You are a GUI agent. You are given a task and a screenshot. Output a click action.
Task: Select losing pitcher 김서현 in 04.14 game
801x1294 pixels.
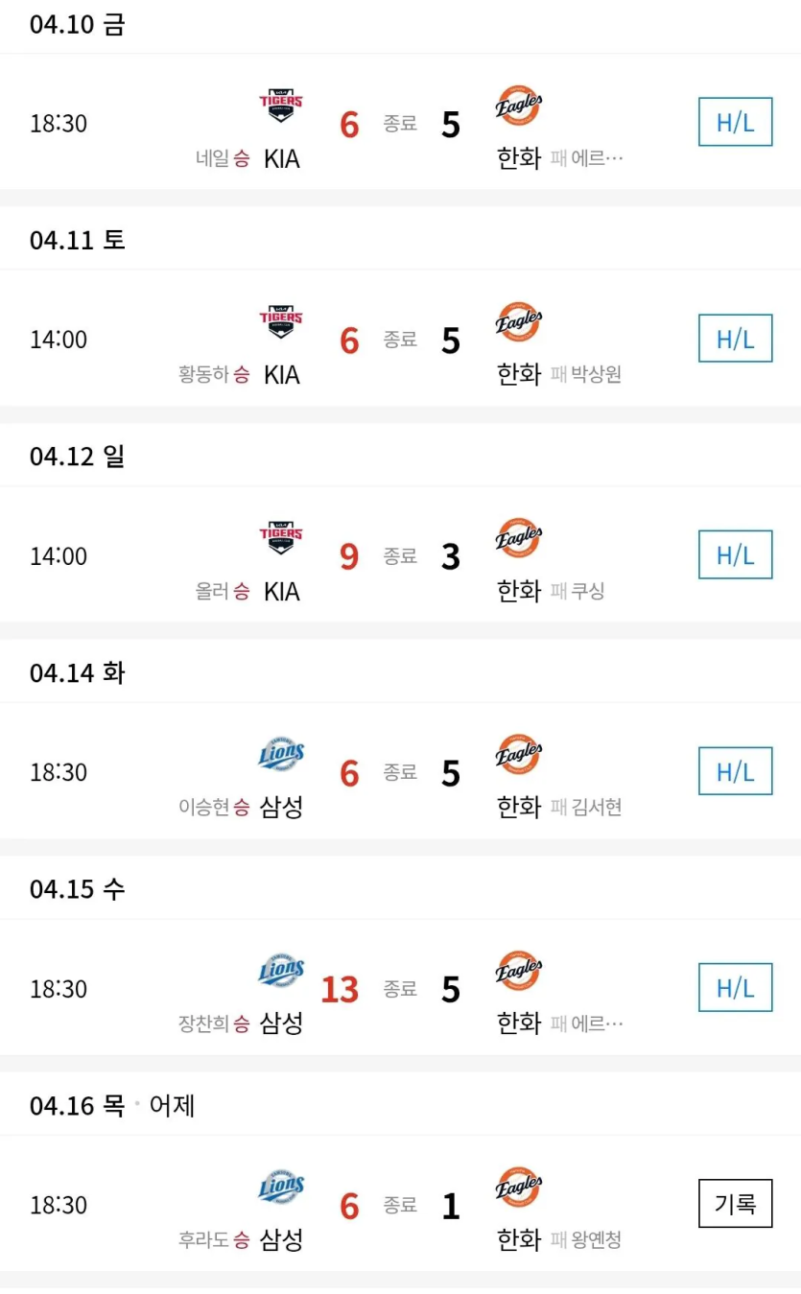click(597, 808)
